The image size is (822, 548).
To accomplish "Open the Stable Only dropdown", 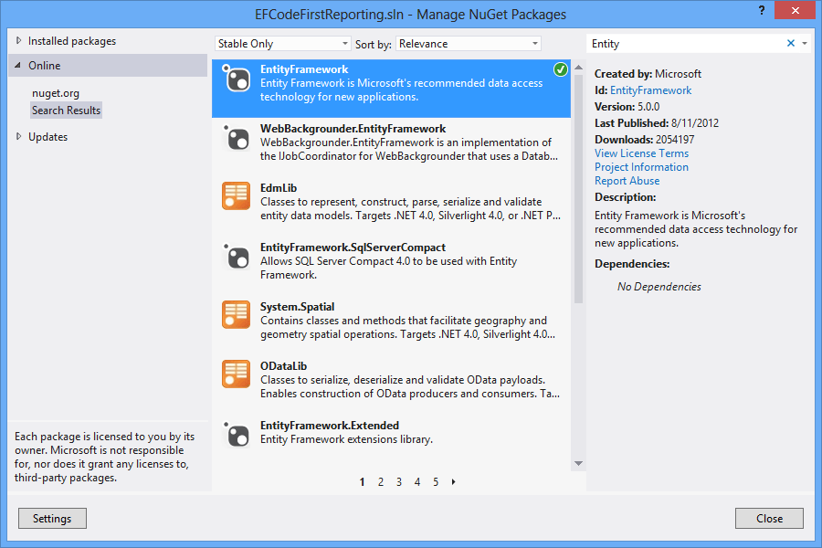I will tap(282, 44).
